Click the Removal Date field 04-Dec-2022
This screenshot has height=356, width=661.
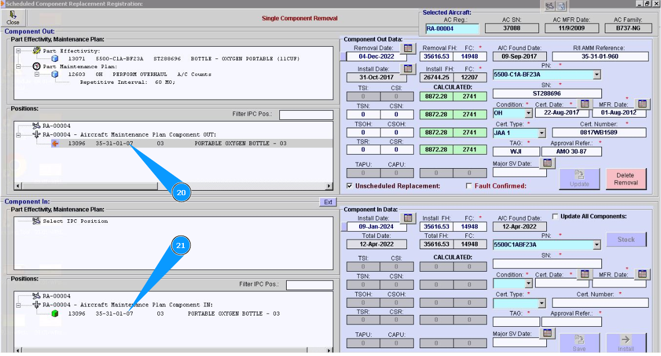[x=377, y=56]
